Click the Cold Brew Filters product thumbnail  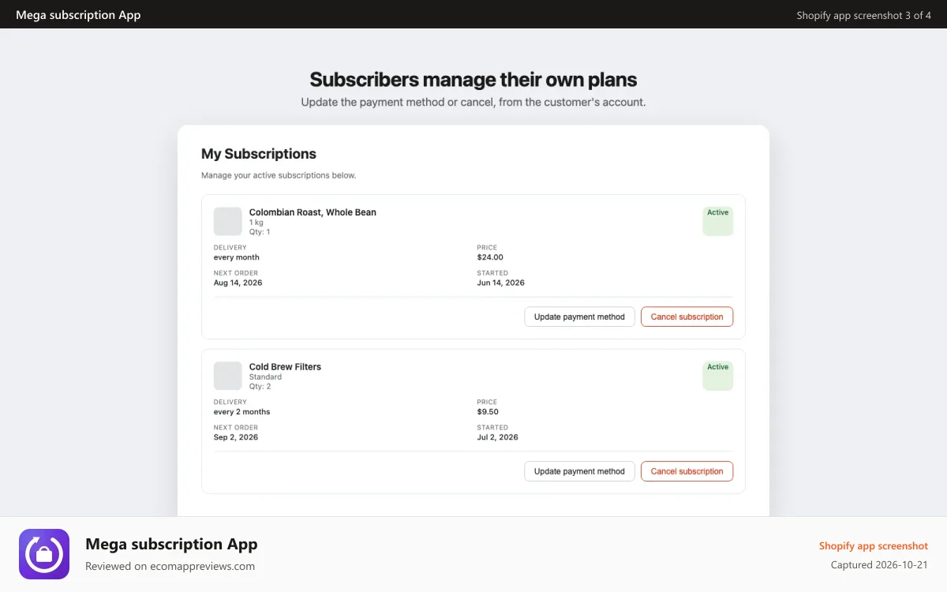pyautogui.click(x=228, y=377)
